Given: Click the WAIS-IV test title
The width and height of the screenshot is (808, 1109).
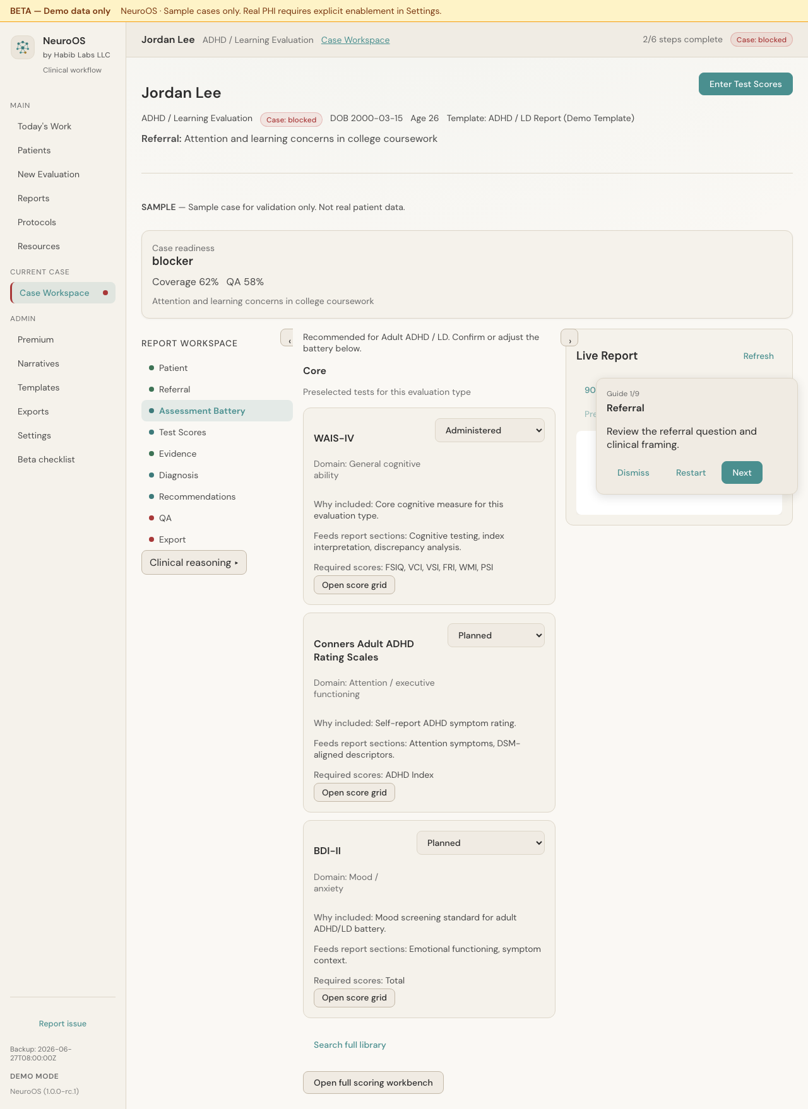Looking at the screenshot, I should [x=334, y=438].
